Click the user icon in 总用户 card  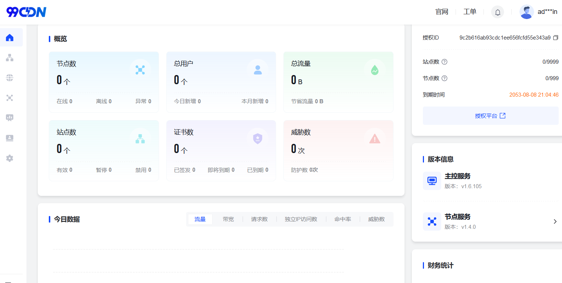pos(258,70)
